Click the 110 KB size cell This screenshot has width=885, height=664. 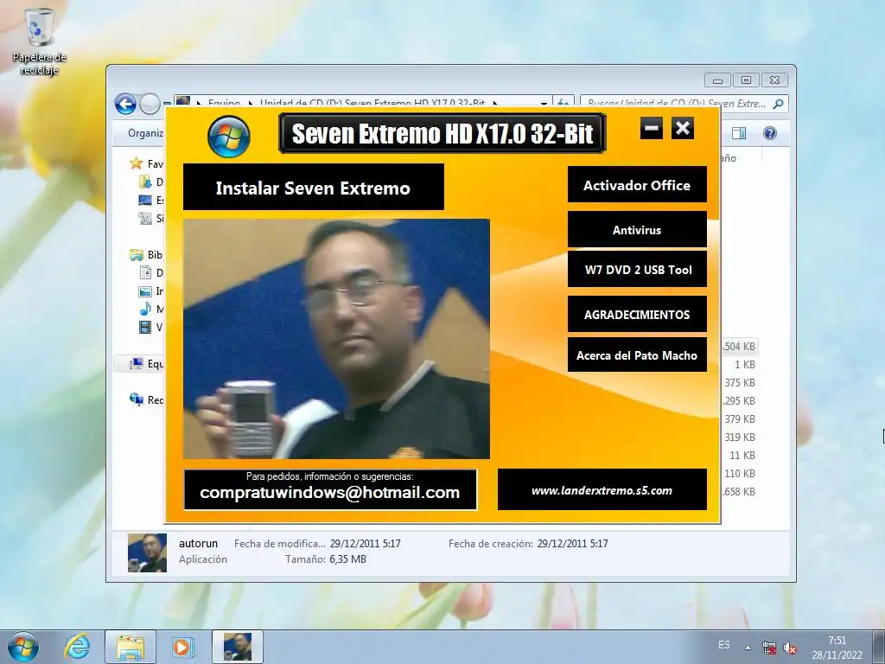click(x=740, y=473)
